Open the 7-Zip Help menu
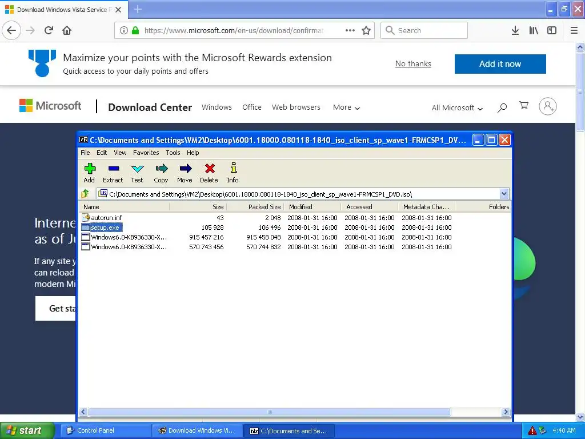Image resolution: width=585 pixels, height=439 pixels. pos(193,153)
